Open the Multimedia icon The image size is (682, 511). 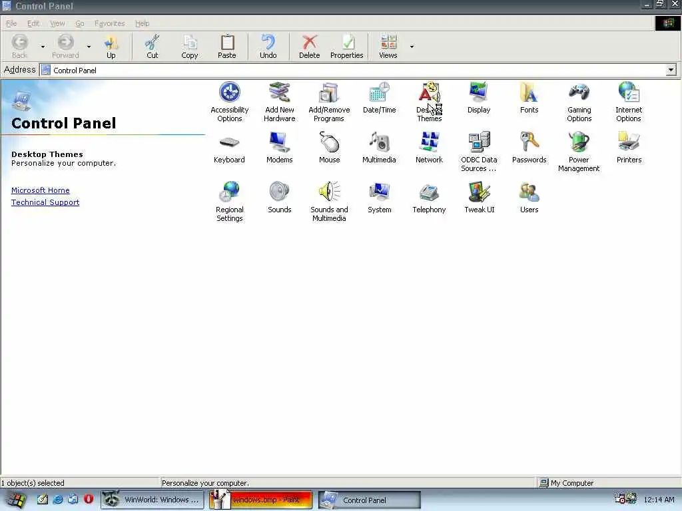click(x=379, y=148)
